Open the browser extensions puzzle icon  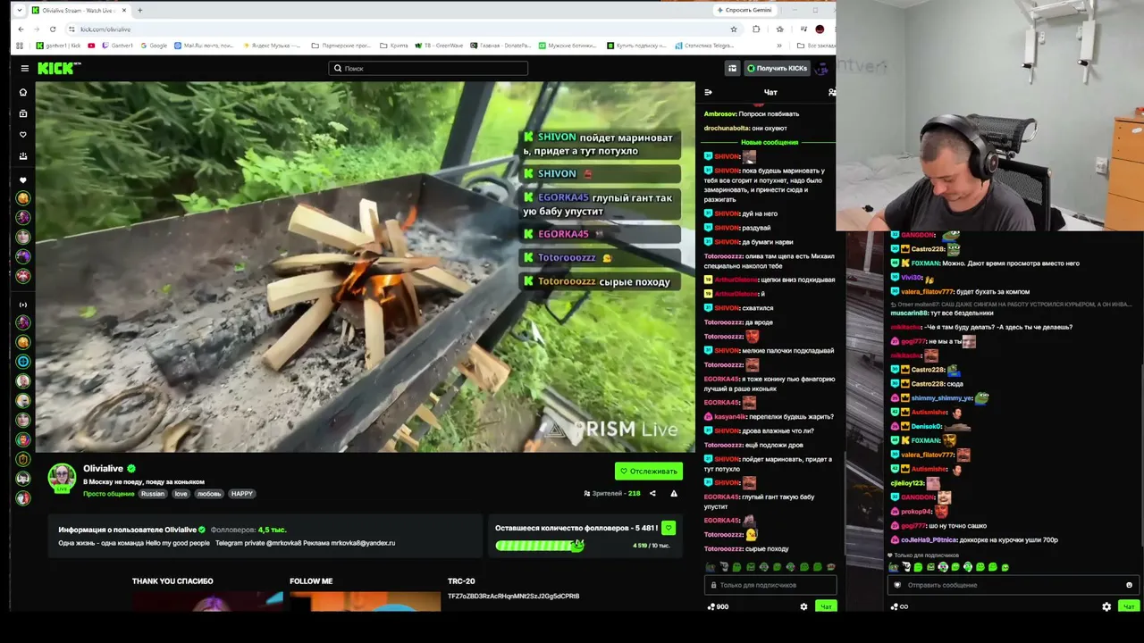(756, 29)
